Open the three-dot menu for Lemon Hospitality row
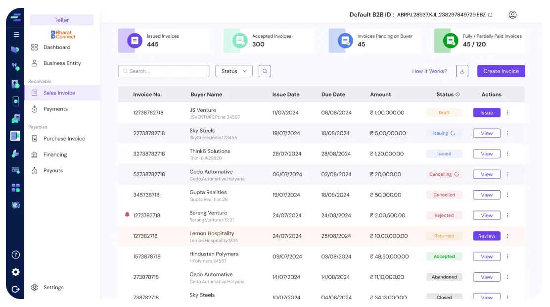The width and height of the screenshot is (550, 307). tap(507, 236)
